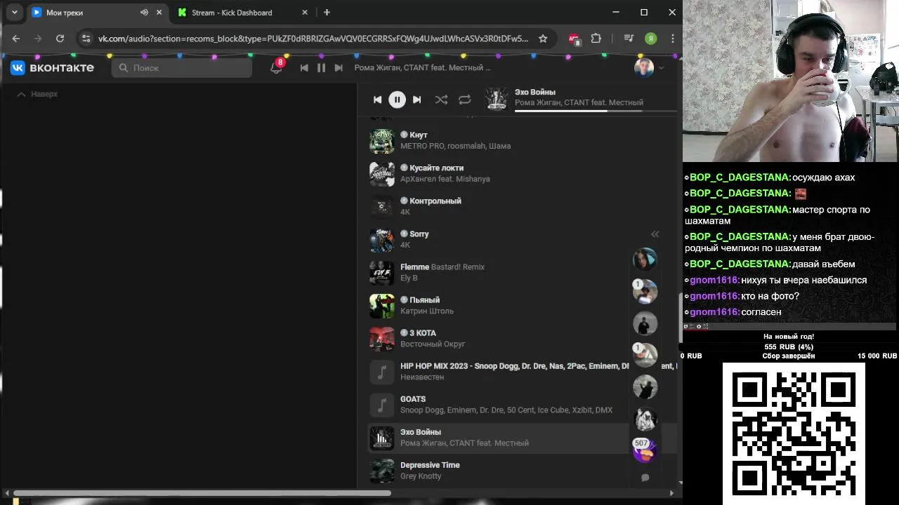Image resolution: width=899 pixels, height=505 pixels.
Task: Seek on the Эхо Войны progress bar
Action: 596,111
